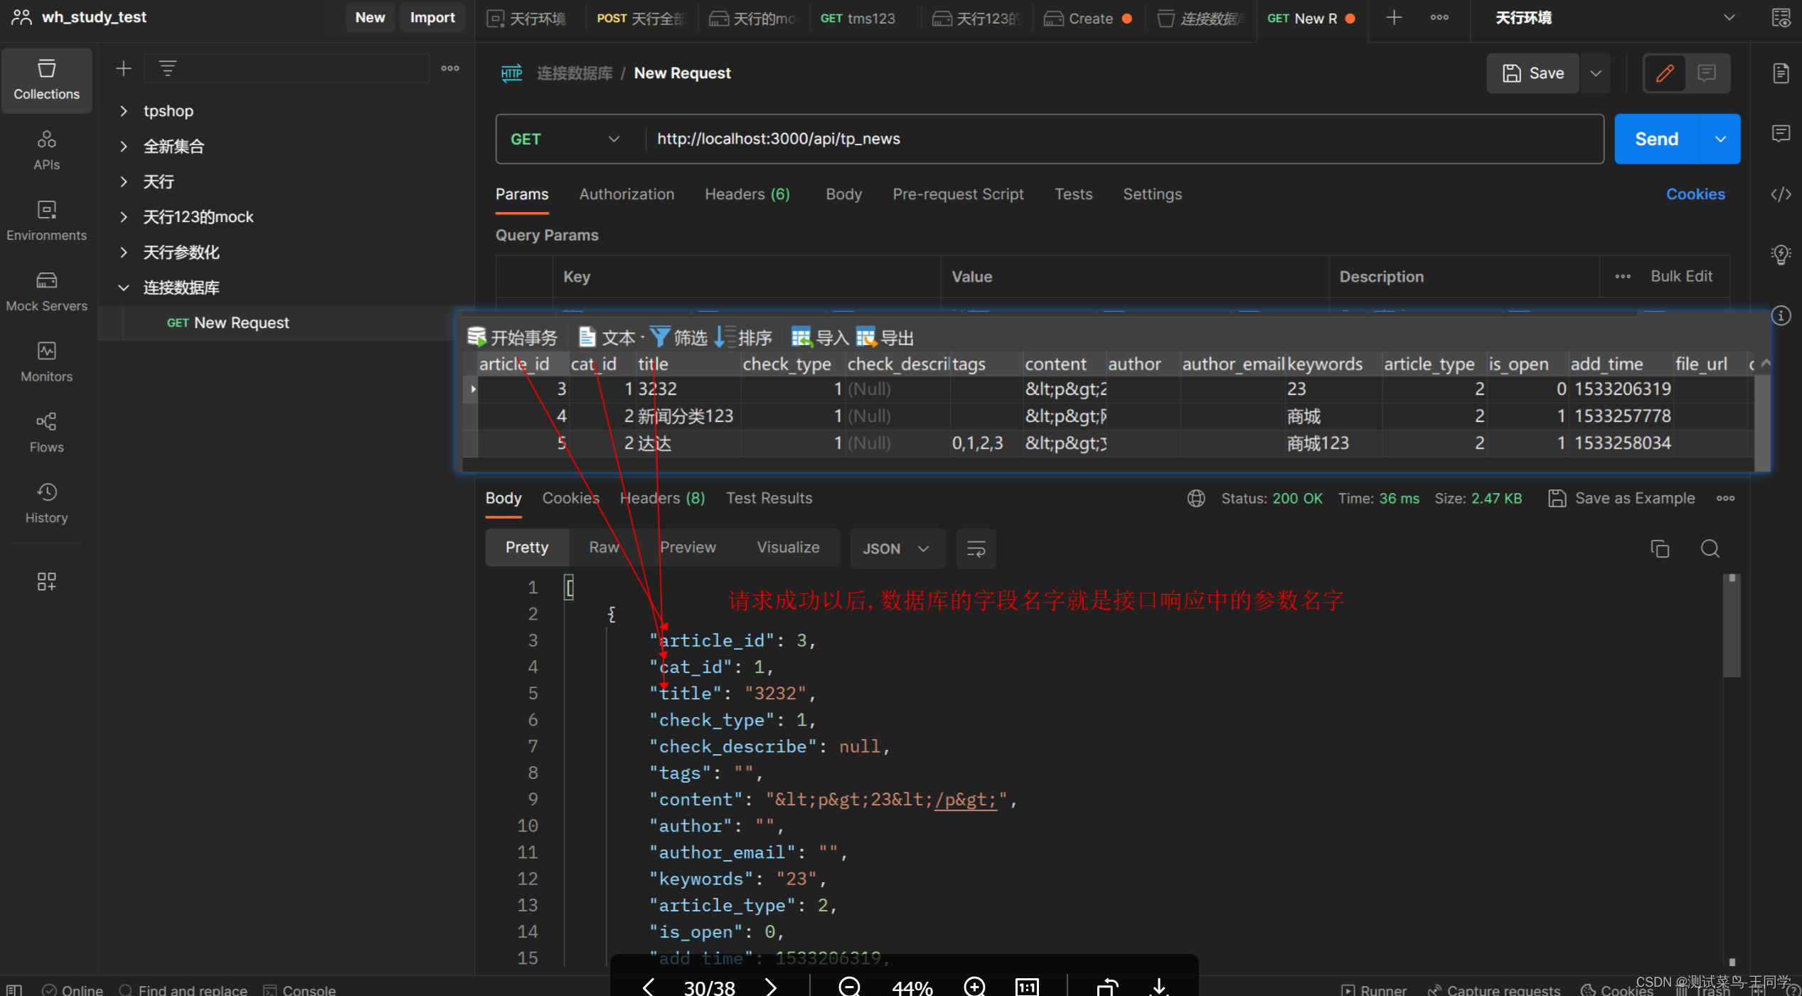Open the Environments sidebar section
This screenshot has height=996, width=1802.
click(46, 221)
